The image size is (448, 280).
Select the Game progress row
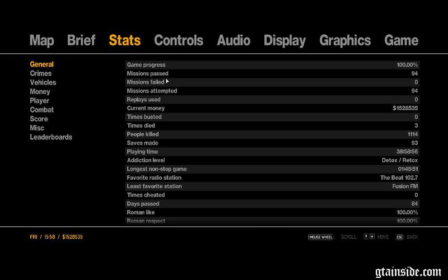(272, 65)
